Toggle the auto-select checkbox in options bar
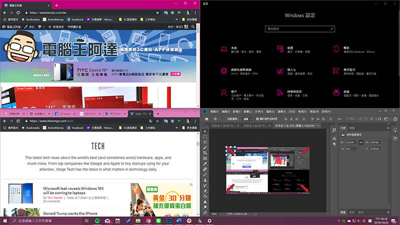 pos(224,119)
